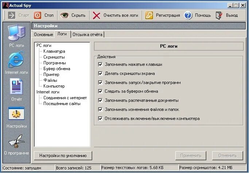
Task: Toggle Запоминать запуск/закрытие программ checkbox
Action: point(100,83)
